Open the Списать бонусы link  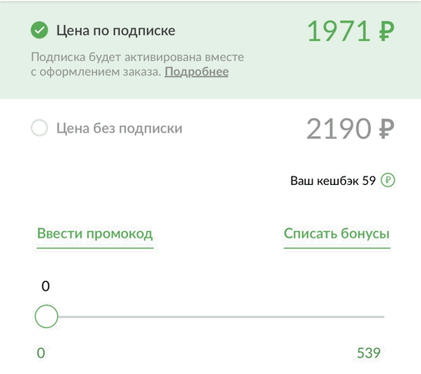point(337,233)
